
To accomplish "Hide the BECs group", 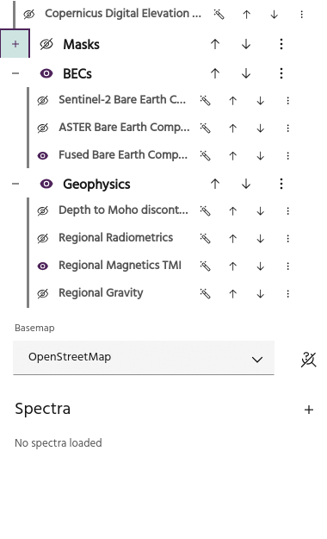I will 46,73.
